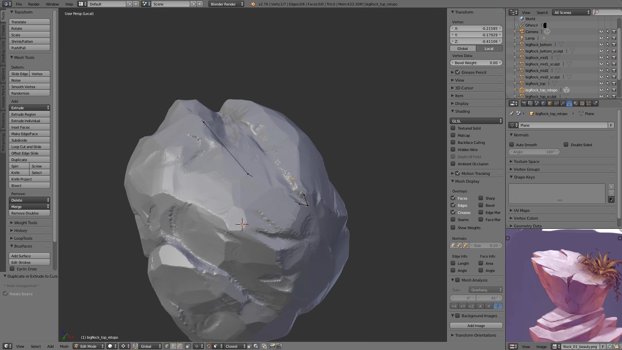Click the Subdivide button
This screenshot has width=622, height=350.
click(29, 140)
